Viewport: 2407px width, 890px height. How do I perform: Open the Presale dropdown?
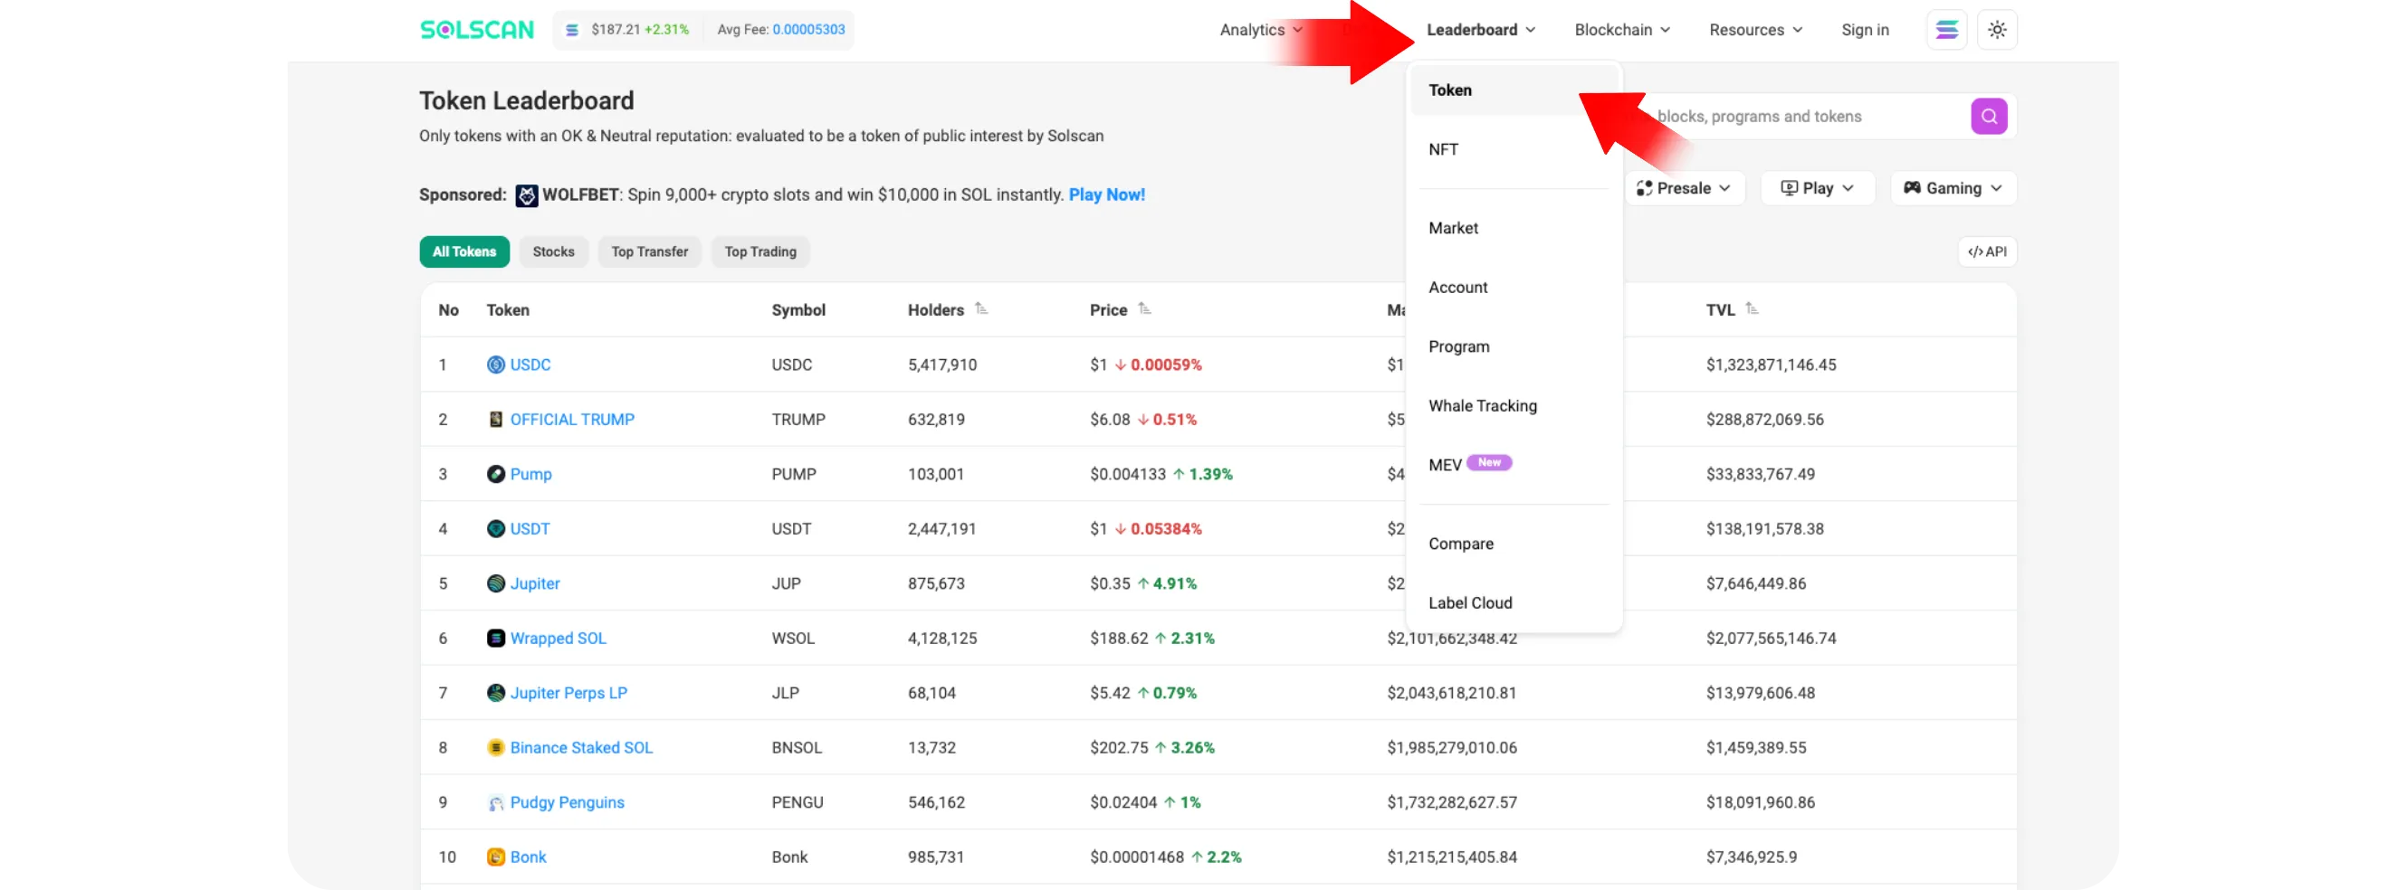tap(1684, 189)
